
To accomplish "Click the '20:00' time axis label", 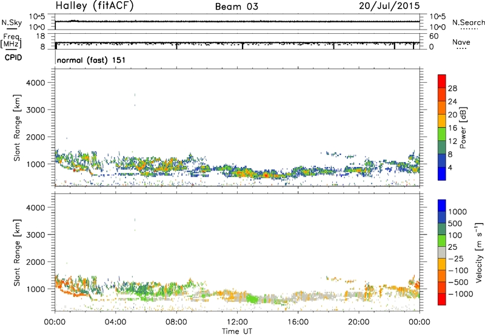I will (359, 322).
